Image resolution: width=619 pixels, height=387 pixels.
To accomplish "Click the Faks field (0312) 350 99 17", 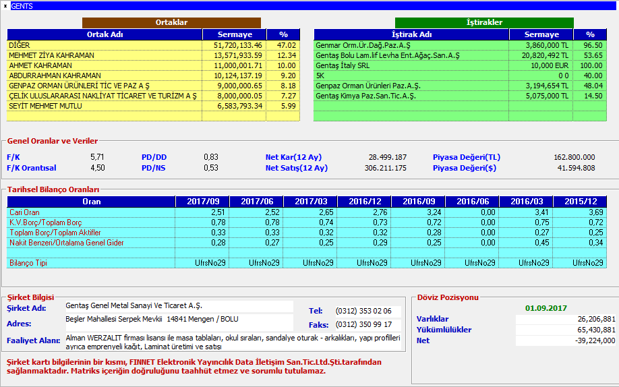I will click(x=368, y=324).
